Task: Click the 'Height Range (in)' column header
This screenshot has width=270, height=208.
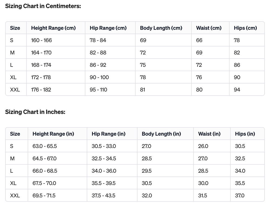Action: click(53, 134)
